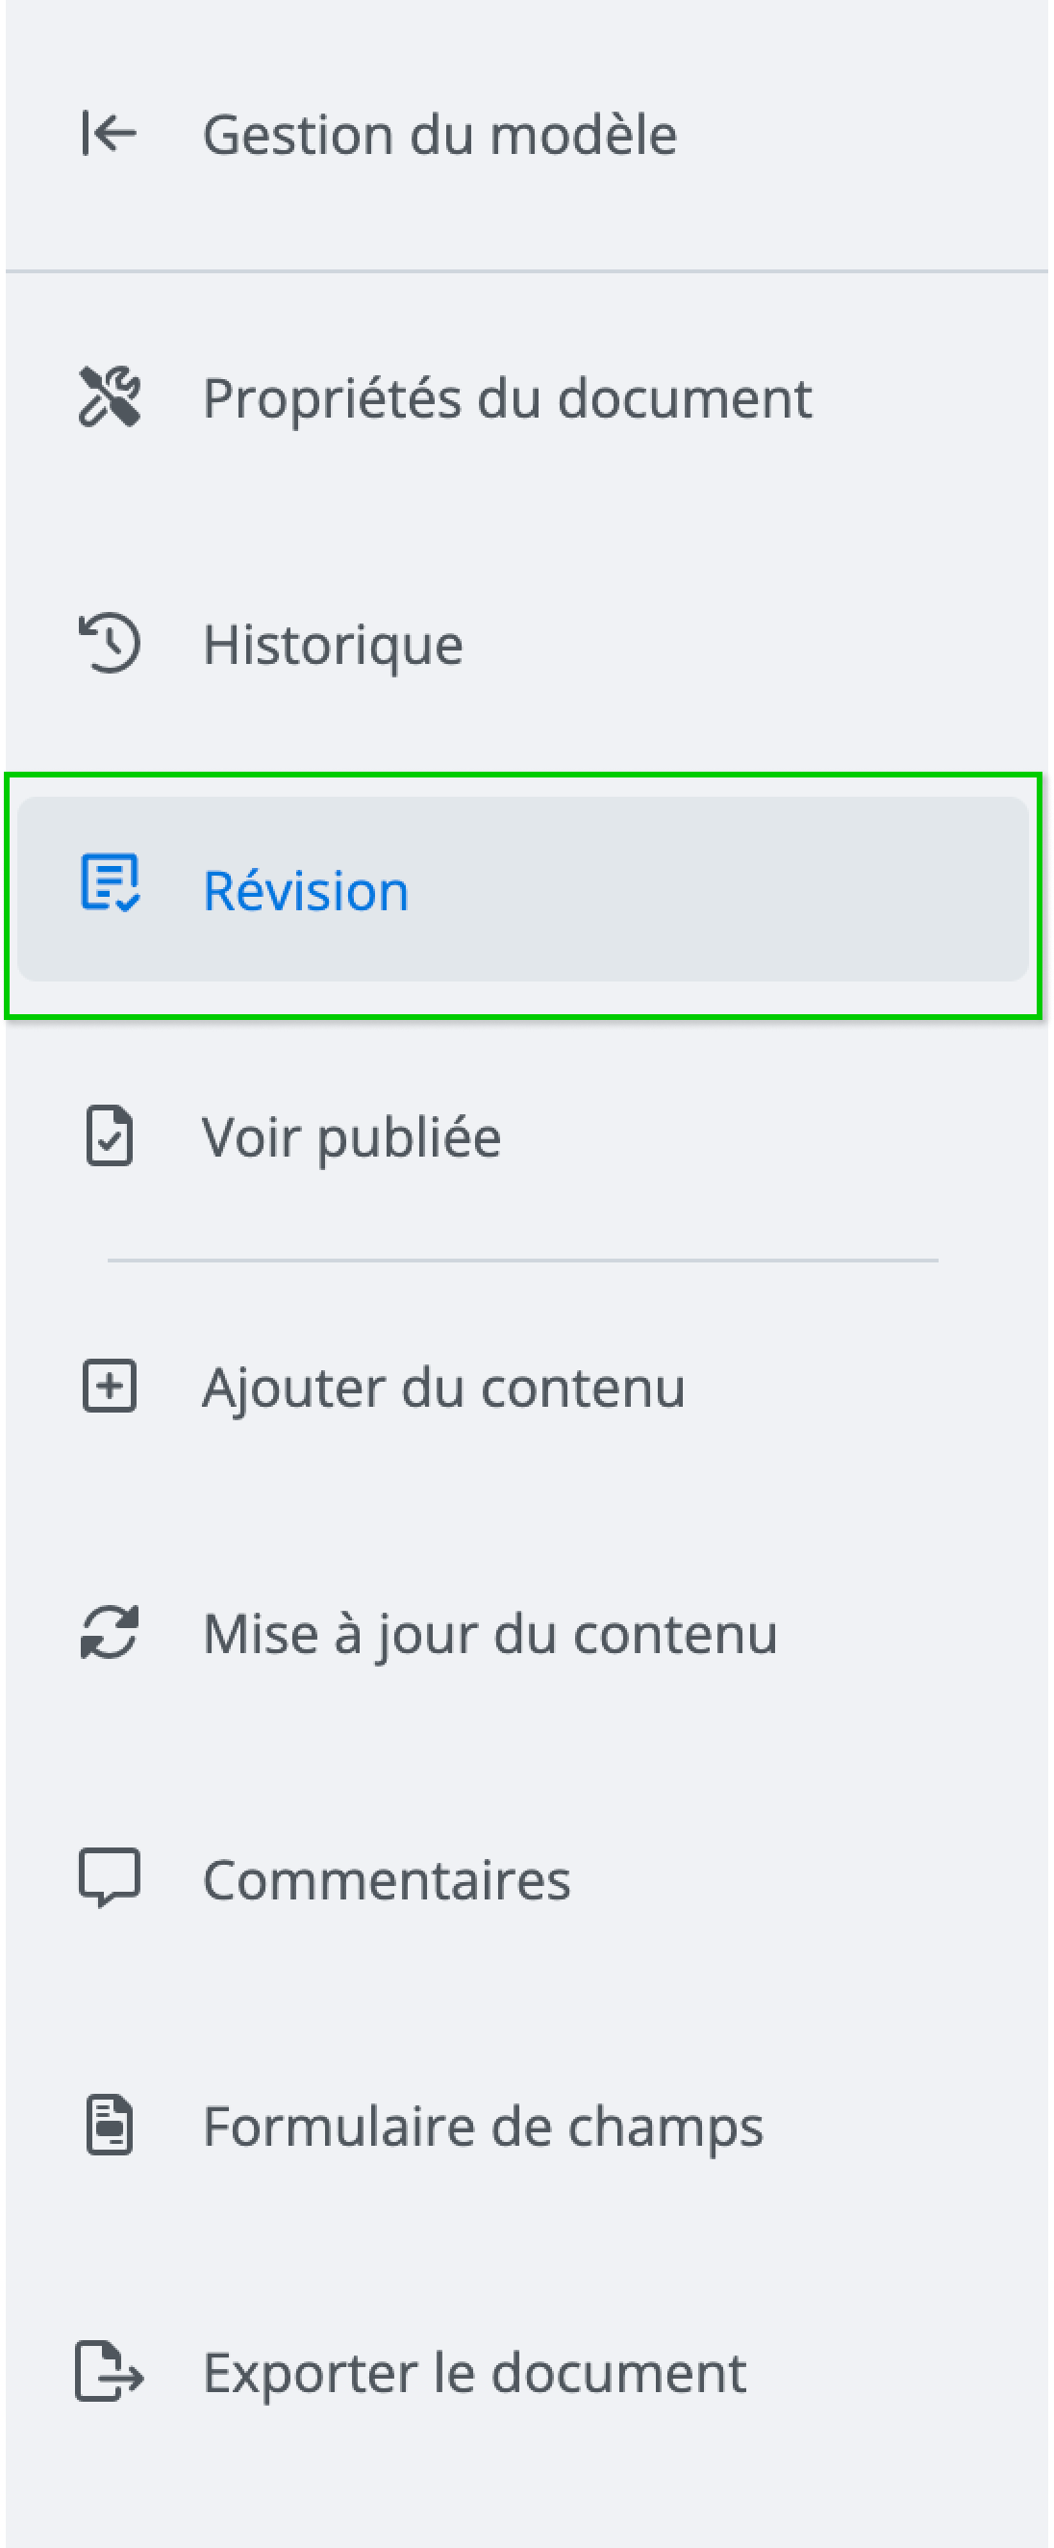Show the Commentaires panel
The image size is (1054, 2548).
coord(386,1879)
